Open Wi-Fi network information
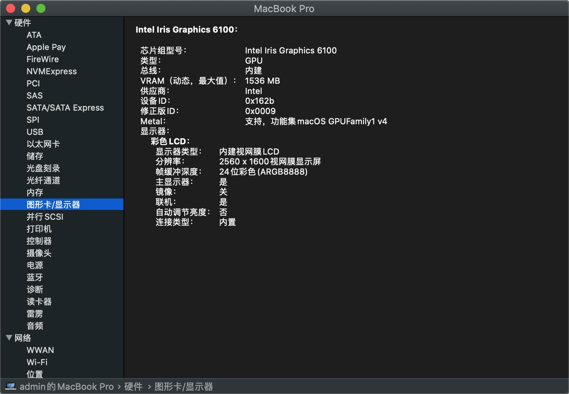The image size is (569, 394). [x=37, y=363]
